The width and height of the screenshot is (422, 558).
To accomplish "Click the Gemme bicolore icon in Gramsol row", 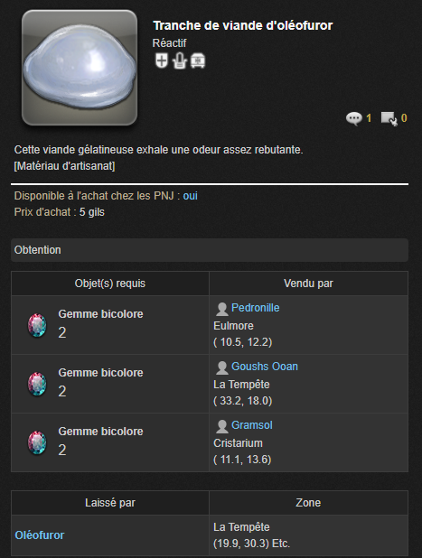I will 37,442.
